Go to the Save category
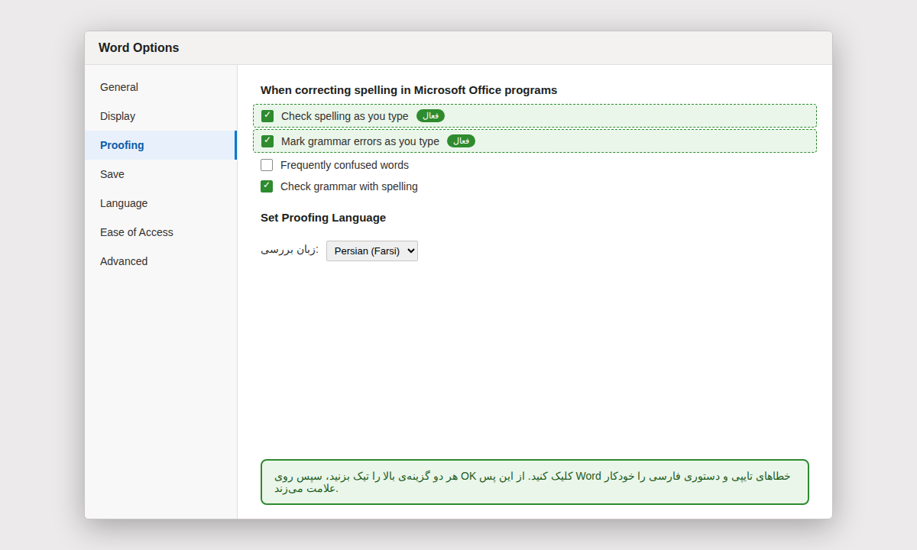The height and width of the screenshot is (550, 917). 160,174
